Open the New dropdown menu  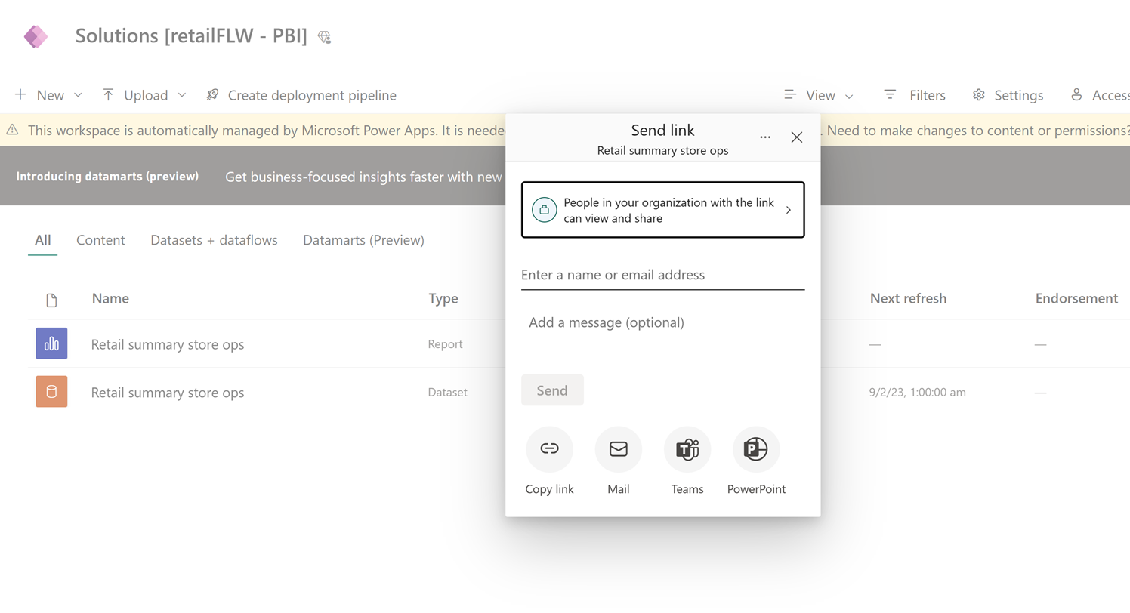click(x=48, y=95)
